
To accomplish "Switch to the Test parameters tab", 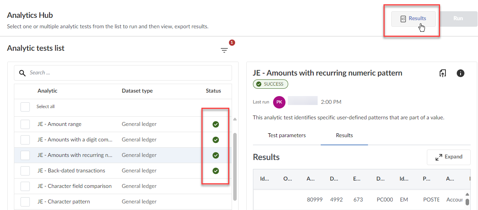I will [287, 136].
